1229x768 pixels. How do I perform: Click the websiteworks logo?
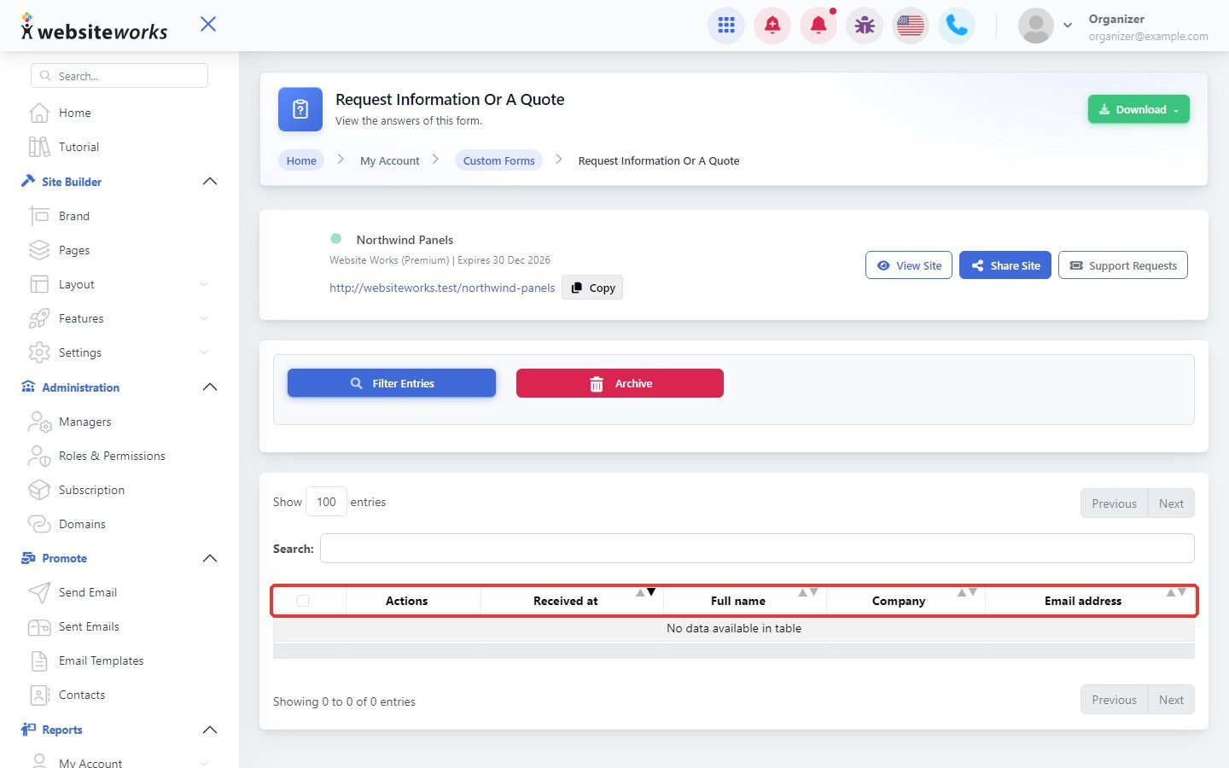[94, 27]
